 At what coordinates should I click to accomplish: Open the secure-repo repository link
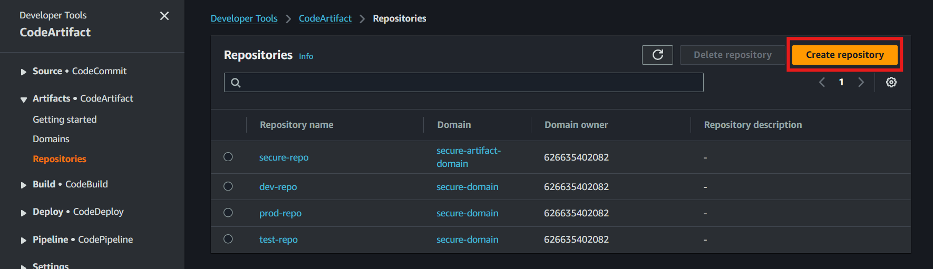tap(284, 157)
